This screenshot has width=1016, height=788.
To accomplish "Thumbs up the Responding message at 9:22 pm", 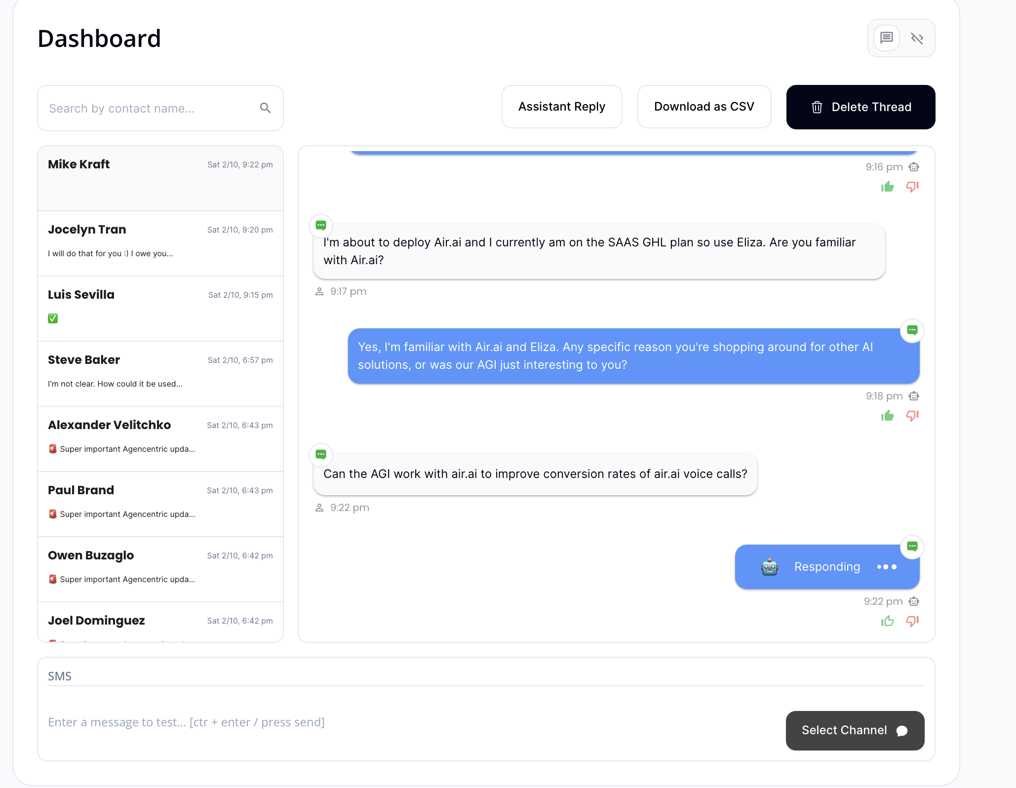I will [x=887, y=621].
